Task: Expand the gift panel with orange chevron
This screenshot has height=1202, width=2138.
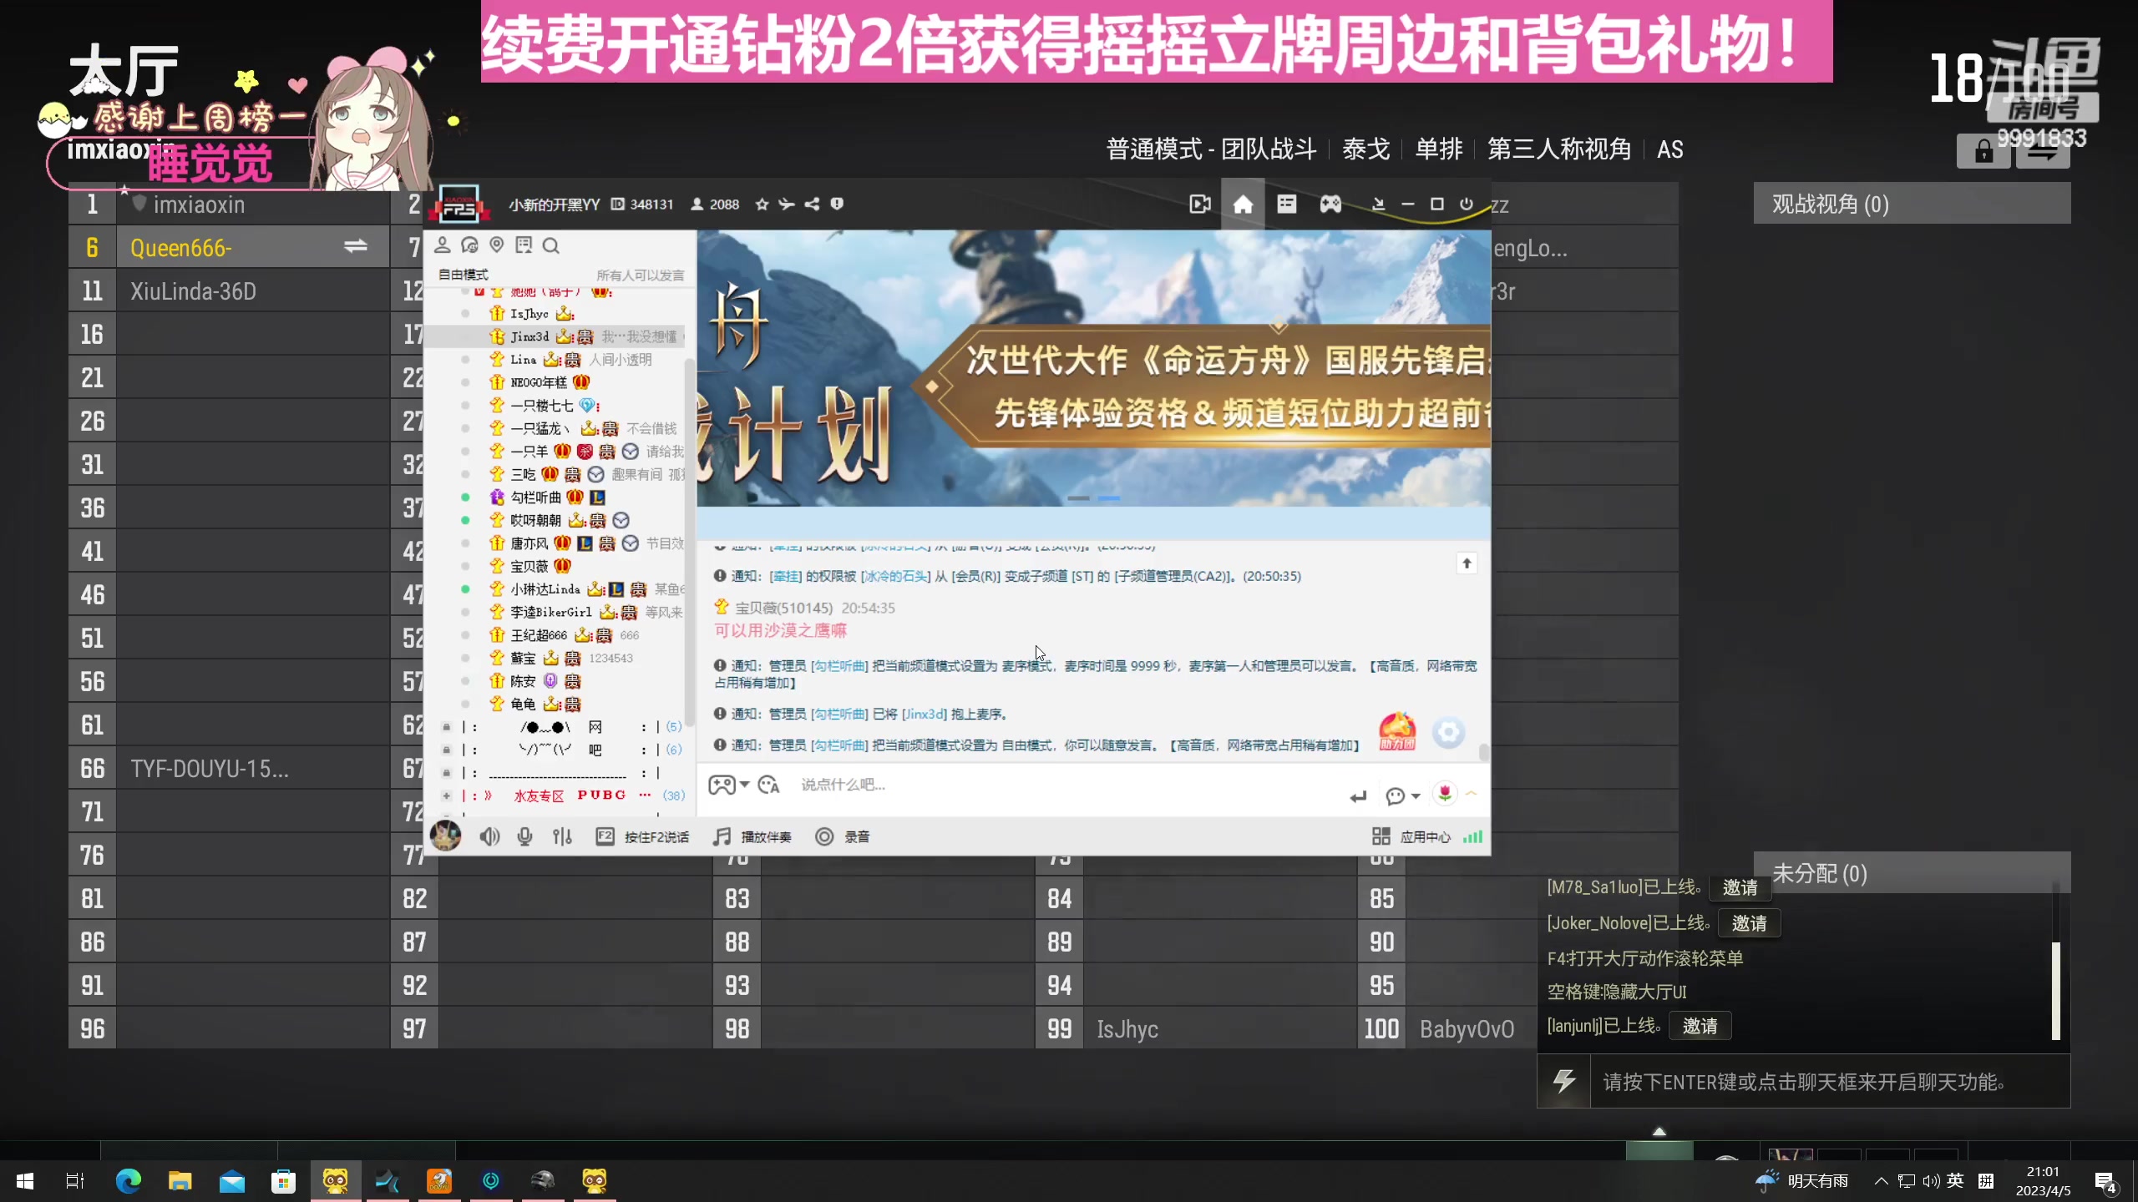Action: [x=1472, y=794]
